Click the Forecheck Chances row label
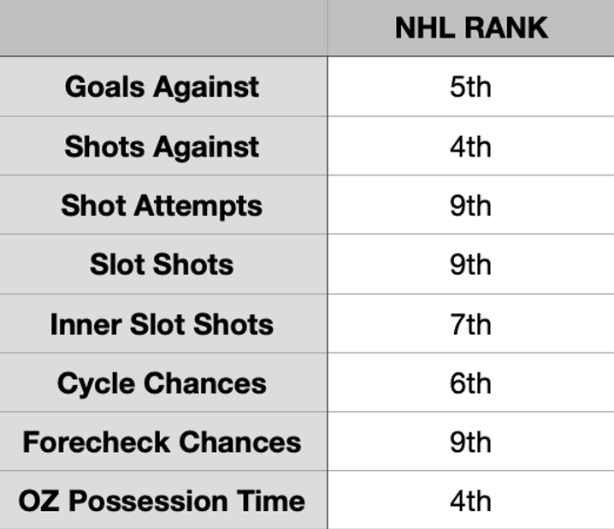The height and width of the screenshot is (529, 614). tap(162, 443)
